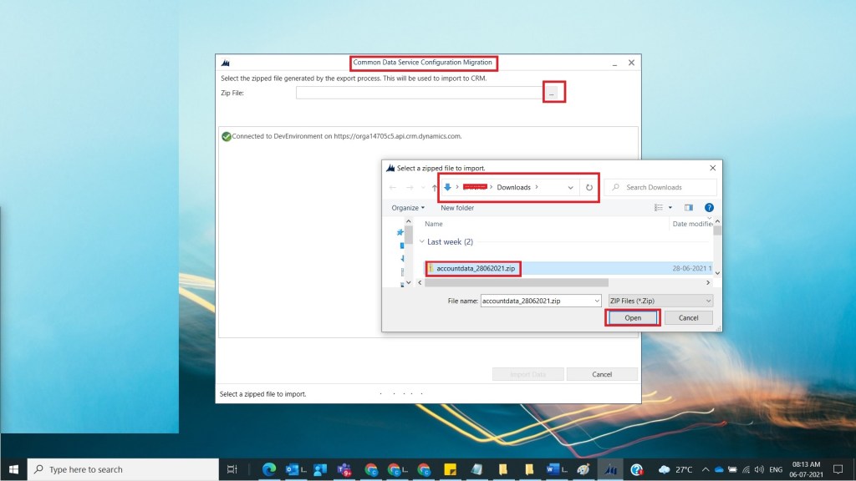Click the Search Downloads field
This screenshot has height=481, width=856.
[x=666, y=187]
